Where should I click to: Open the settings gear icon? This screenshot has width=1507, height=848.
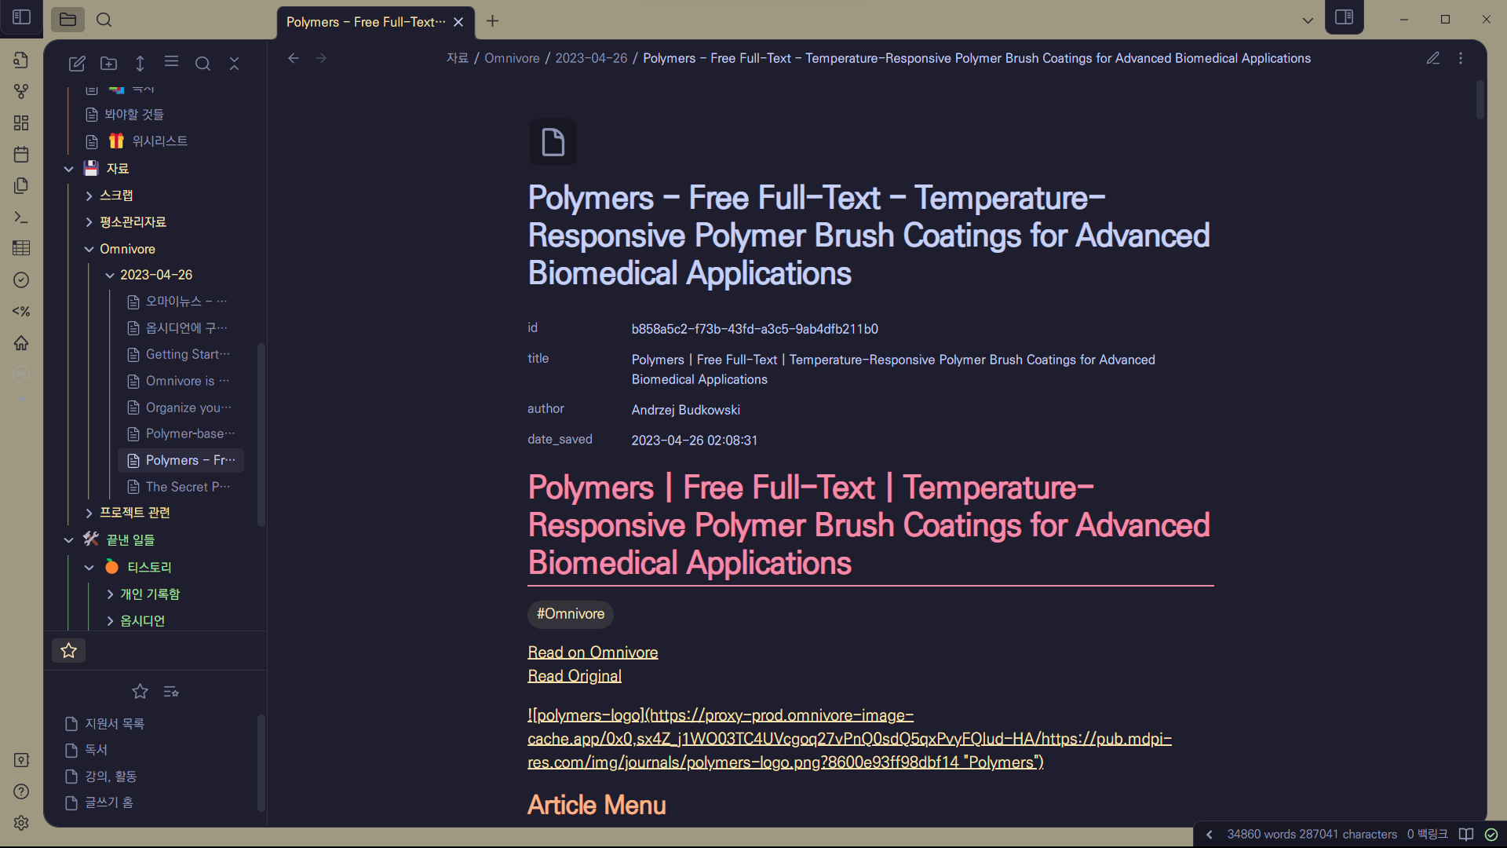(x=21, y=822)
